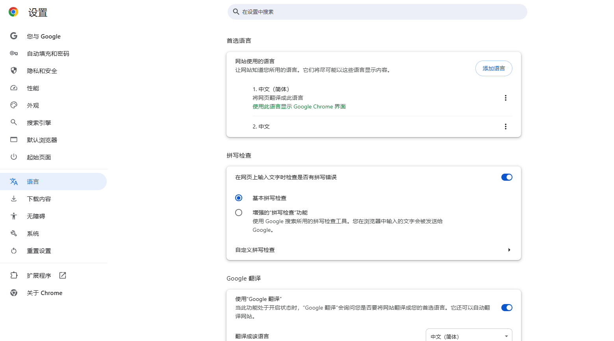Click 将网页翻译成此语言 text
This screenshot has height=341, width=614.
coord(278,98)
